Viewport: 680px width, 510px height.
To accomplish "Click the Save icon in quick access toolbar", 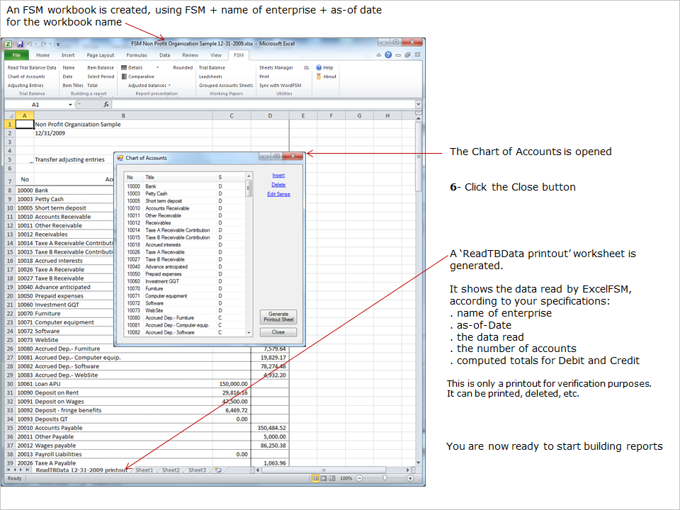I will pyautogui.click(x=18, y=43).
